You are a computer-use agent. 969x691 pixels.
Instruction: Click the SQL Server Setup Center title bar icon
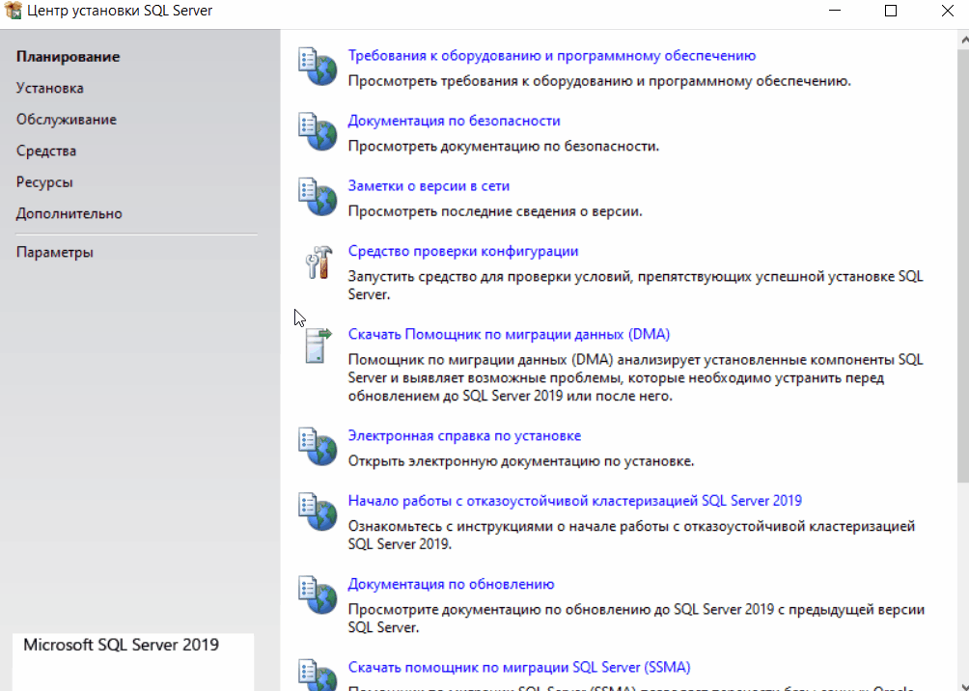(x=14, y=12)
